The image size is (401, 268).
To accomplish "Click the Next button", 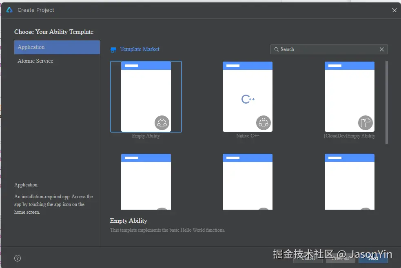I will click(373, 258).
